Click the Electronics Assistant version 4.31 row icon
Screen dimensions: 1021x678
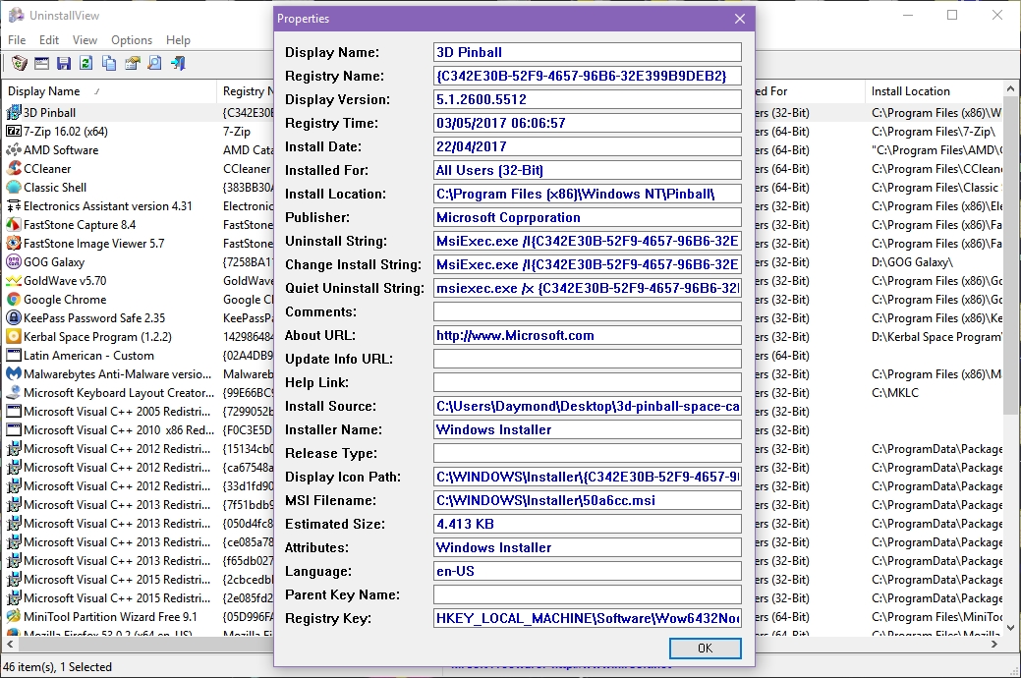14,205
